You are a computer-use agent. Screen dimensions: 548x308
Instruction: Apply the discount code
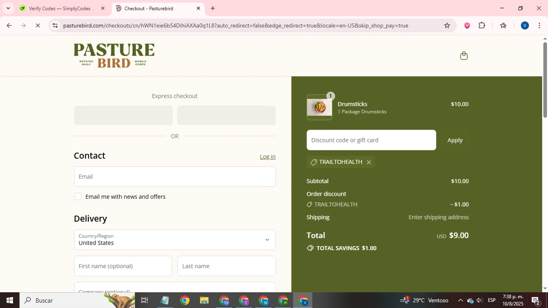coord(455,140)
